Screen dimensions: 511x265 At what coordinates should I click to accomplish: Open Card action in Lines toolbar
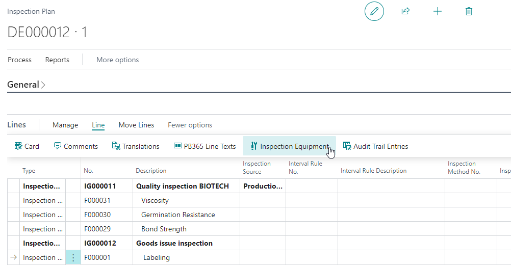(x=27, y=146)
